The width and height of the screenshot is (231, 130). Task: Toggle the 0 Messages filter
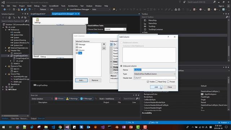tap(86, 99)
